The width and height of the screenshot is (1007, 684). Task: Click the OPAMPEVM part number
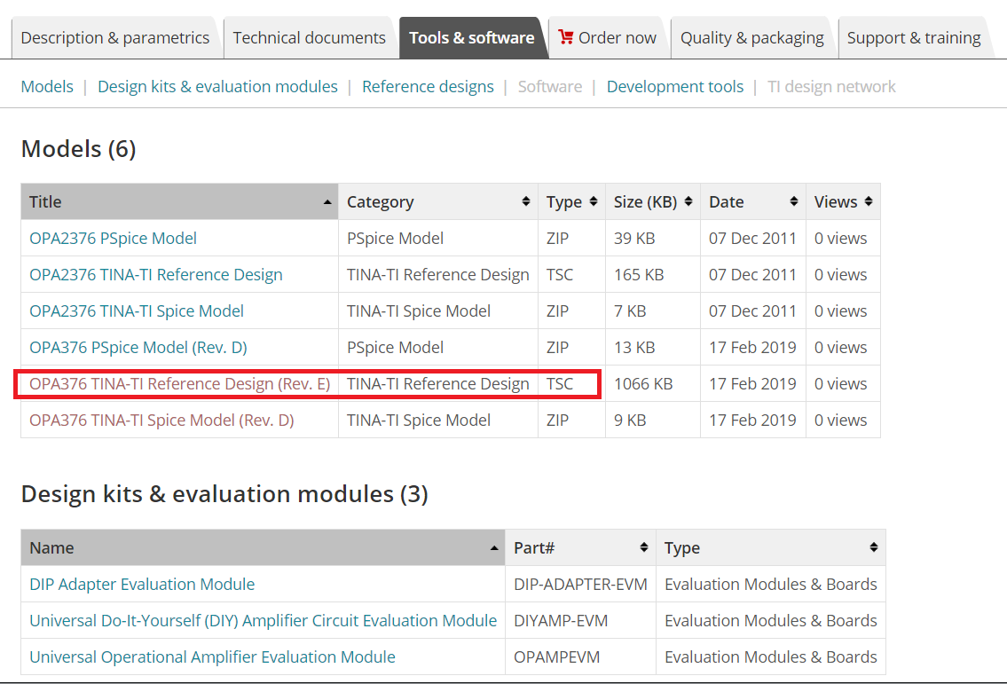pyautogui.click(x=557, y=657)
